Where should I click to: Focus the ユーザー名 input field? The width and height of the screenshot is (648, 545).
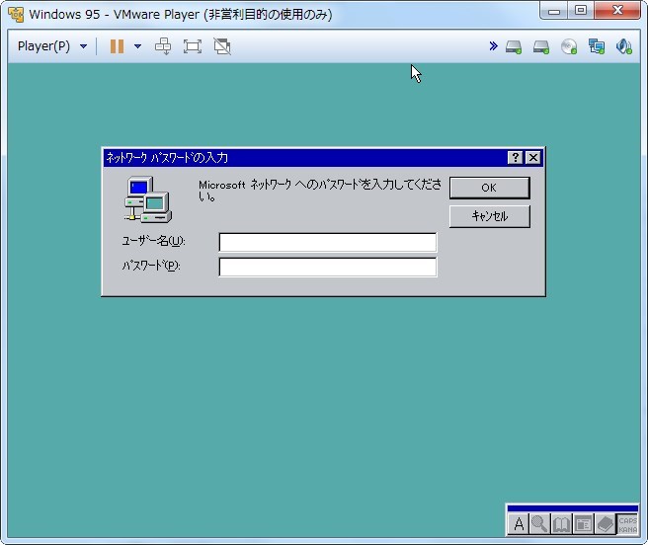point(328,242)
